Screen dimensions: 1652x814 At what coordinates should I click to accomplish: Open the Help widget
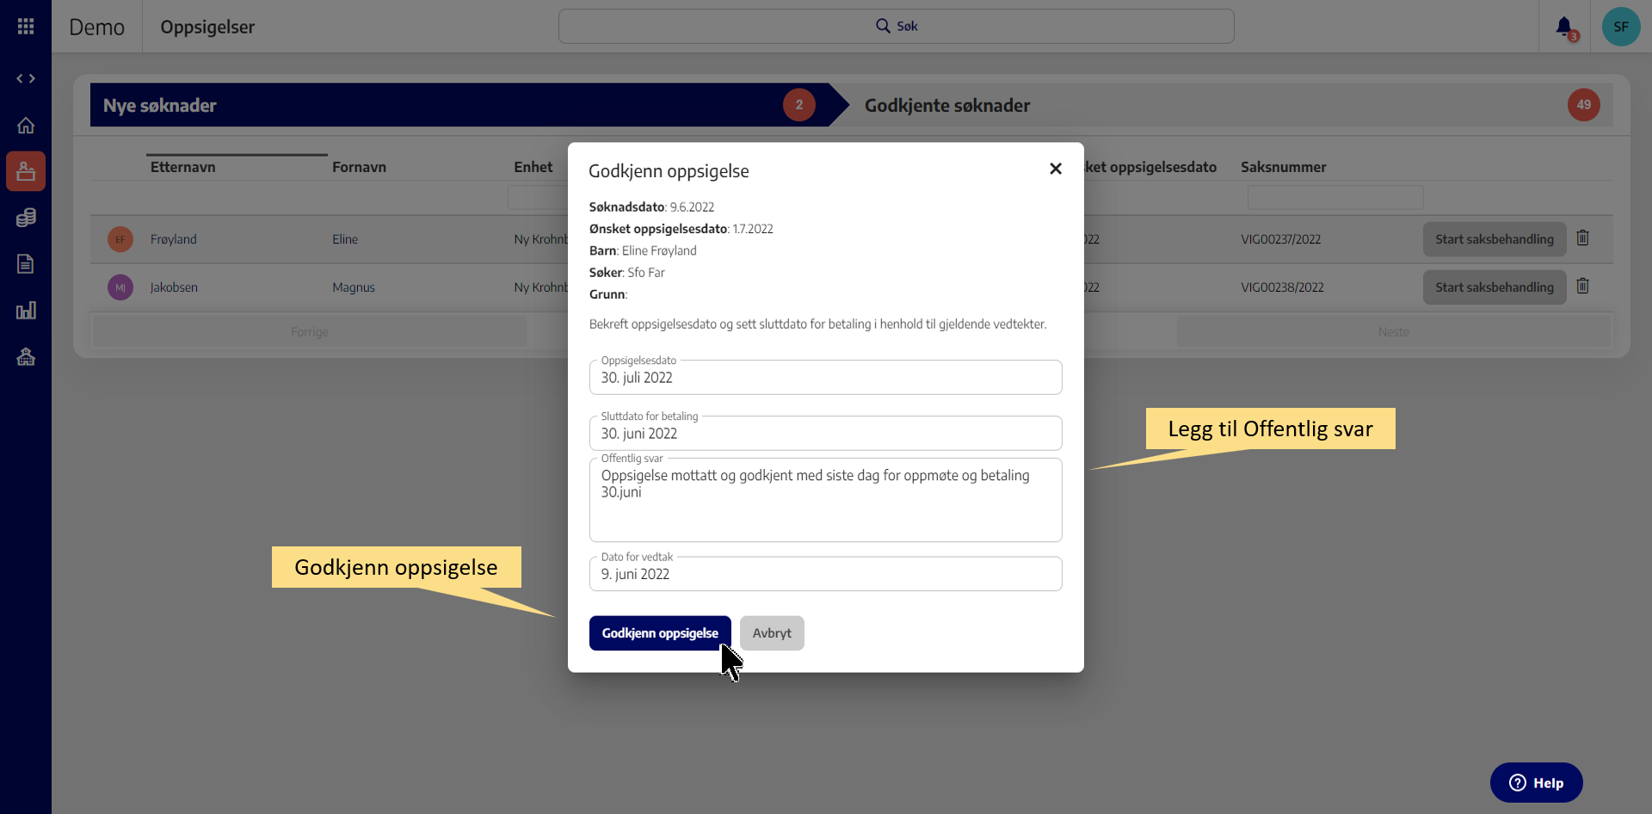1536,783
